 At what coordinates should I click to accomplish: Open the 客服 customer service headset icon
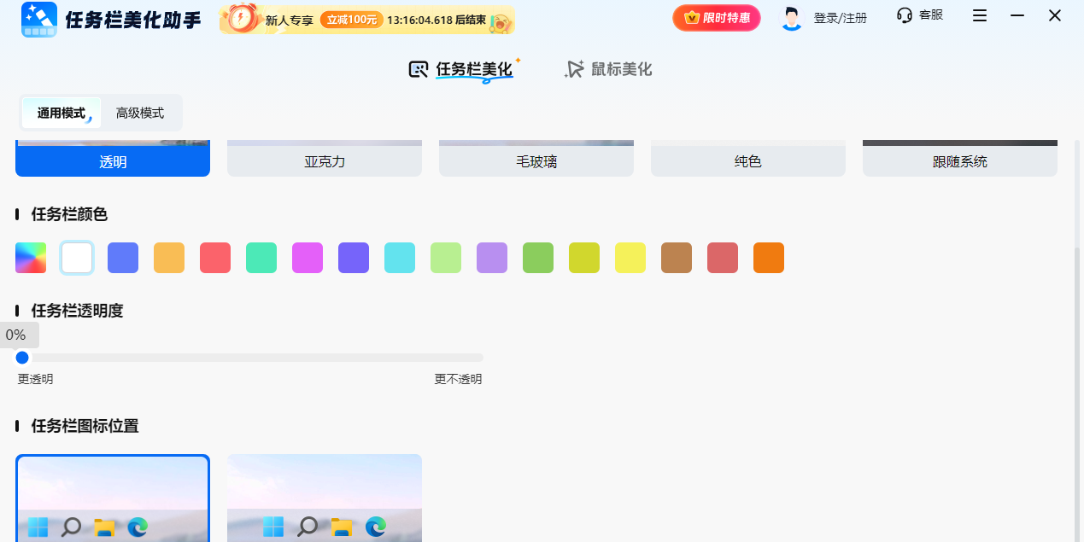[903, 15]
